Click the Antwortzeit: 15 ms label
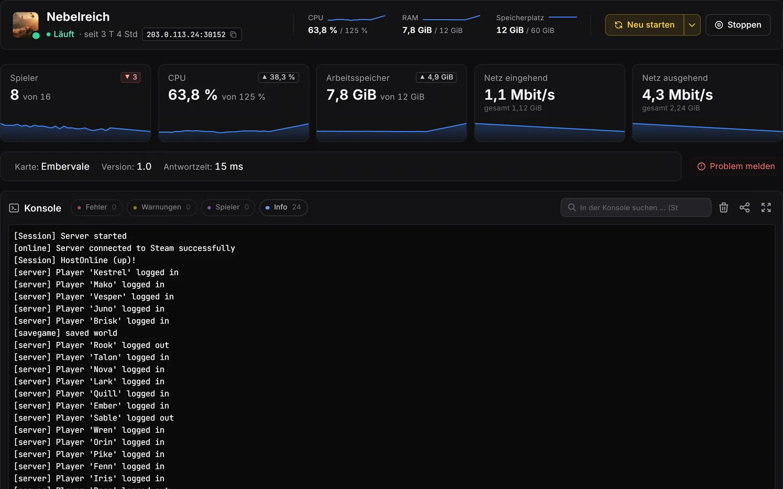Viewport: 783px width, 489px height. tap(203, 167)
